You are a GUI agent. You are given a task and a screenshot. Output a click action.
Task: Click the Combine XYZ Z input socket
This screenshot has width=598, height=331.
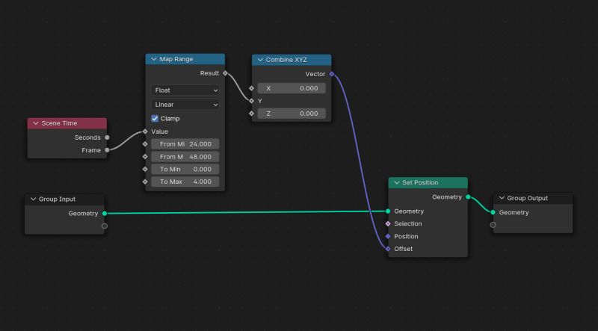point(251,114)
